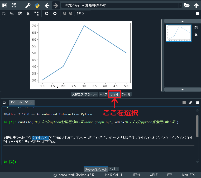Switch to the ファイル tab
This screenshot has height=178, width=201.
(x=126, y=94)
